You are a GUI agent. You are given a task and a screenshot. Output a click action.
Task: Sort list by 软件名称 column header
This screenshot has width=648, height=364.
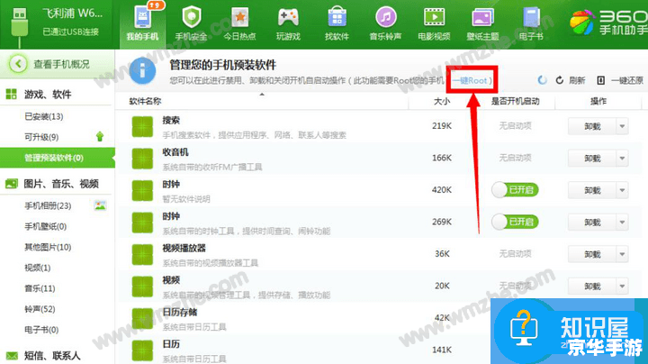coord(145,101)
